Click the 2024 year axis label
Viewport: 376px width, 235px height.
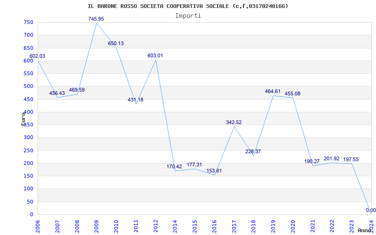coord(371,227)
